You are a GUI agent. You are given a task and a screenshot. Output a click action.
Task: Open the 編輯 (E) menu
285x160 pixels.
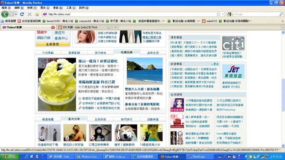pos(19,8)
